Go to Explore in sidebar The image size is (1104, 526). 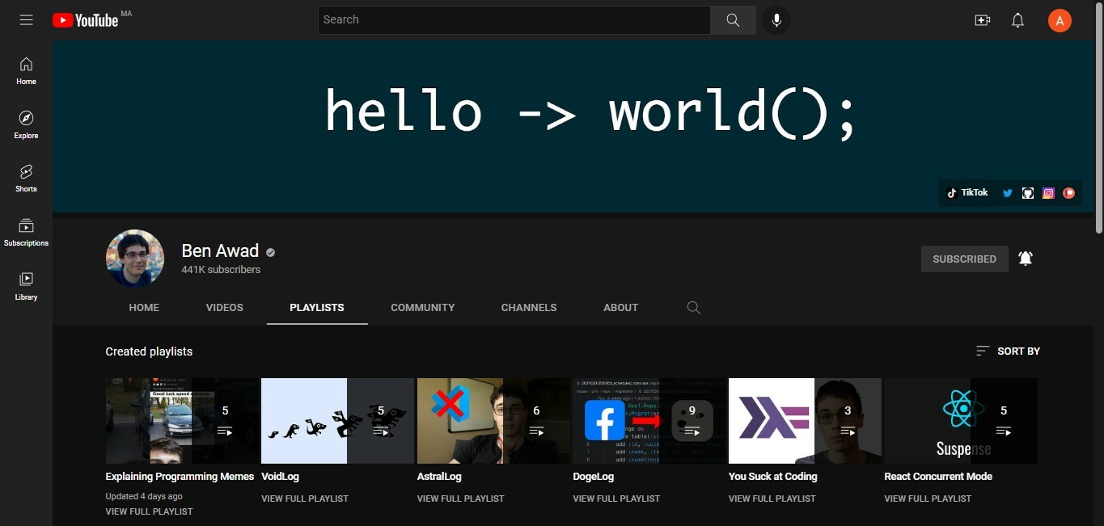coord(26,124)
